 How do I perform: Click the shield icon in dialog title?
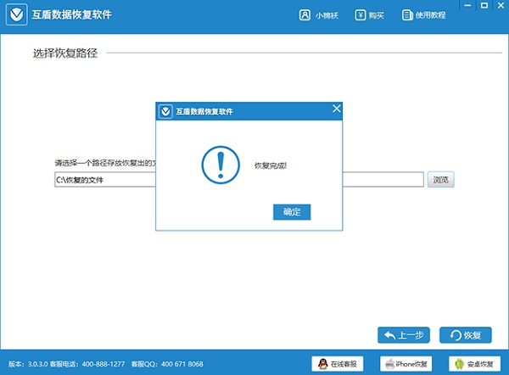[x=165, y=110]
